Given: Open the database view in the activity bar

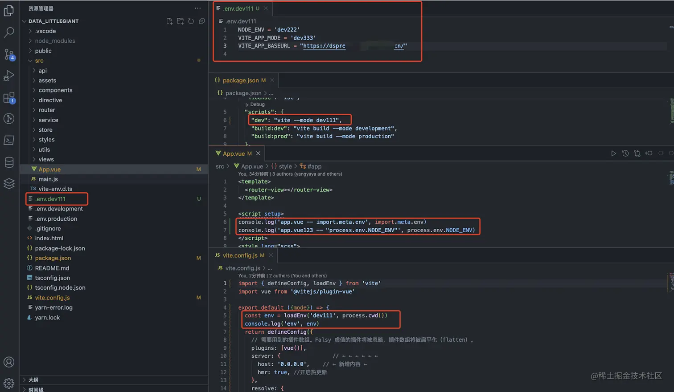Looking at the screenshot, I should (9, 162).
